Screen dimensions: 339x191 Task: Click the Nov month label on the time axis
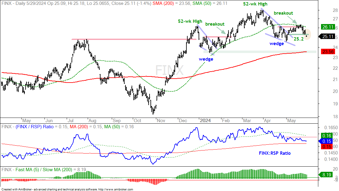tap(161, 121)
